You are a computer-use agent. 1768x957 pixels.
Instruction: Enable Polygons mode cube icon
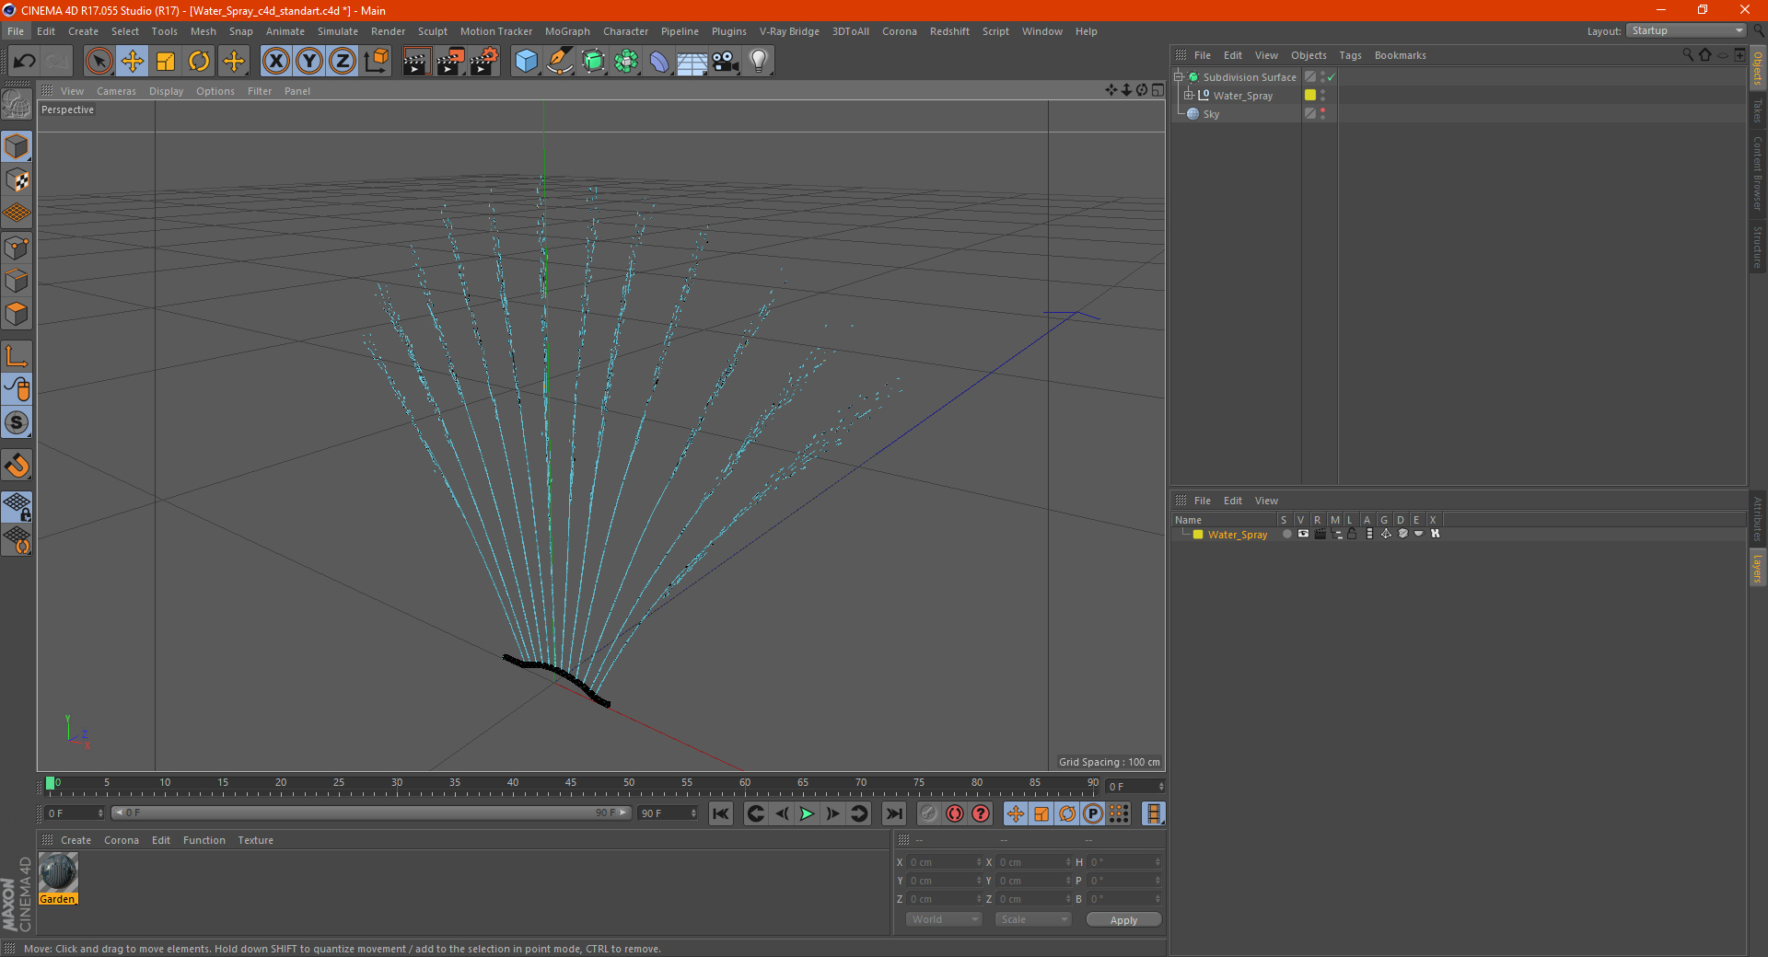[x=17, y=314]
